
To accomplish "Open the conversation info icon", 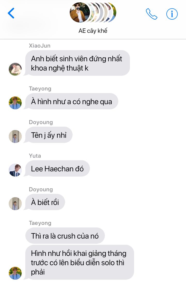I will [x=172, y=14].
